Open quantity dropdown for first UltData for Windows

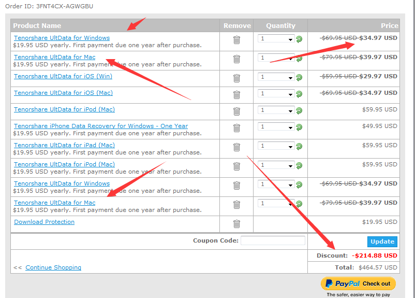coord(276,39)
